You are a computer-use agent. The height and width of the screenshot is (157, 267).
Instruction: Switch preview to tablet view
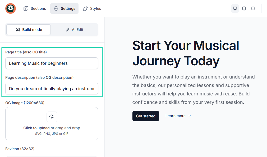click(x=244, y=8)
